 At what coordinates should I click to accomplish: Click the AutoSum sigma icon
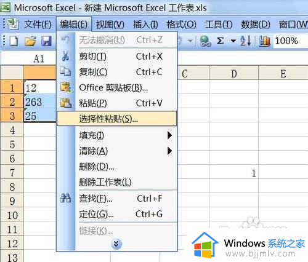tap(221, 41)
